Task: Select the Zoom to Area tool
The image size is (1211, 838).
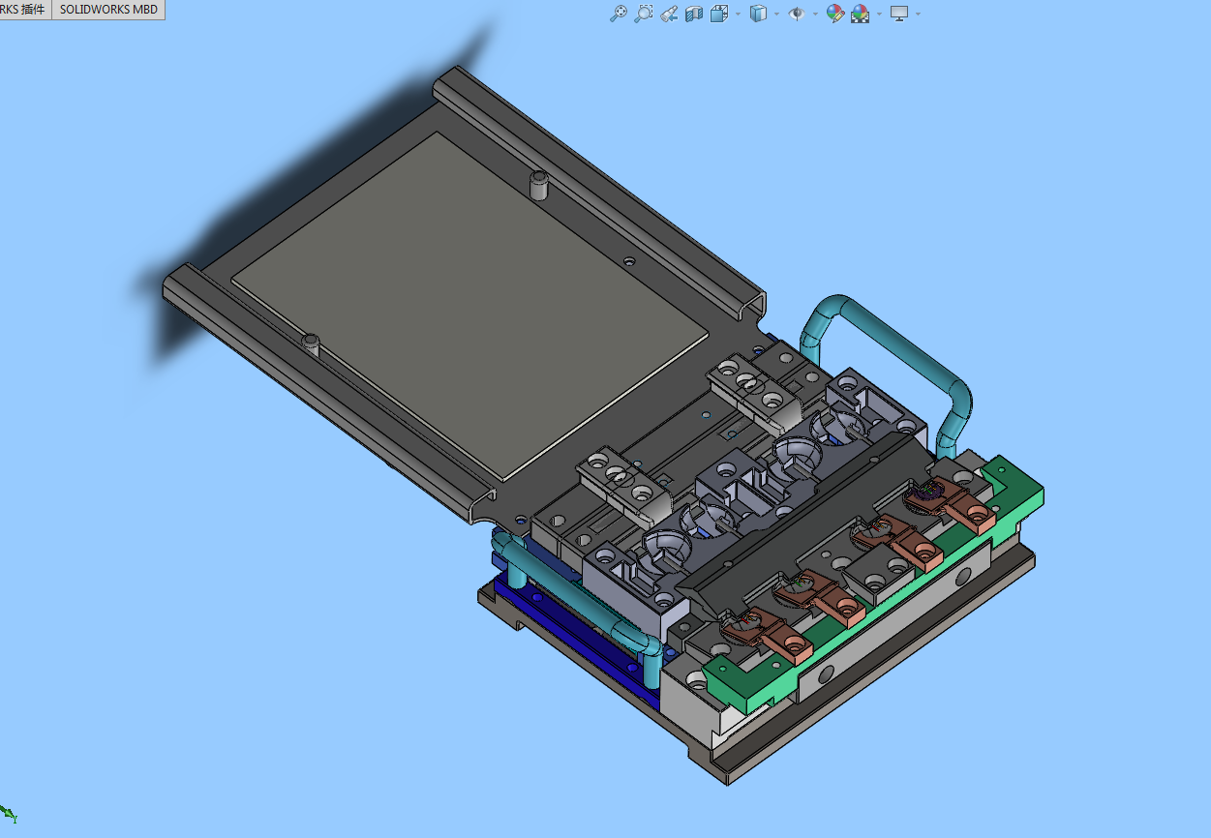Action: [643, 14]
